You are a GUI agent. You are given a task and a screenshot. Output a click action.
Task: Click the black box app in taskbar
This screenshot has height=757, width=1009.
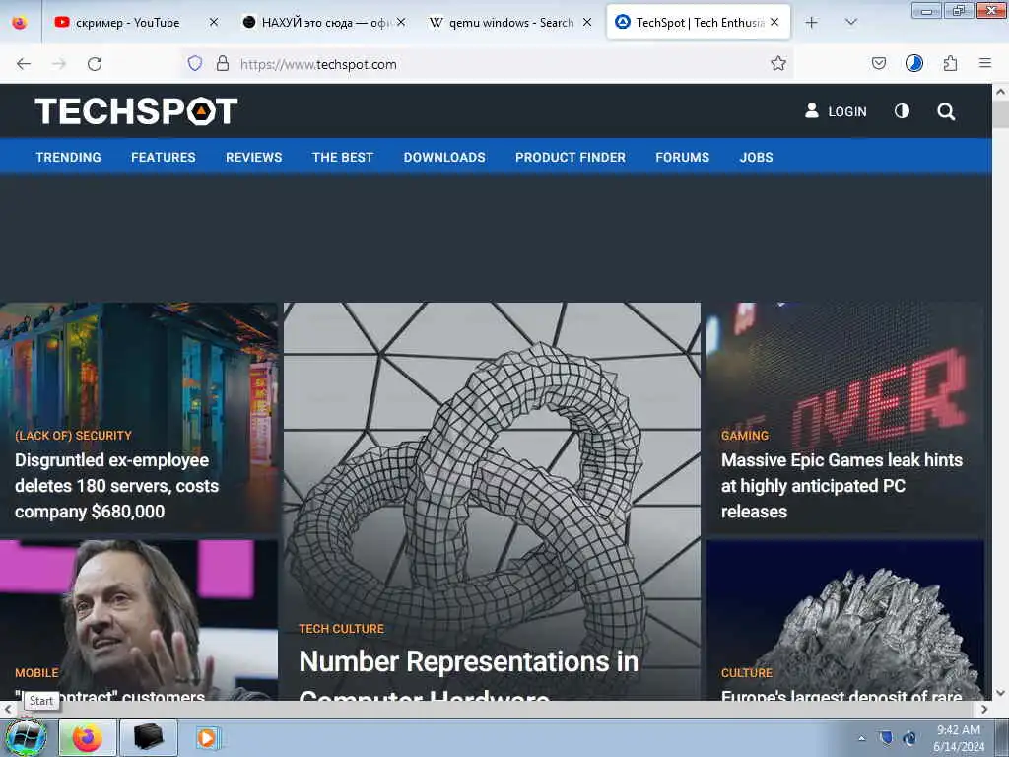[149, 737]
